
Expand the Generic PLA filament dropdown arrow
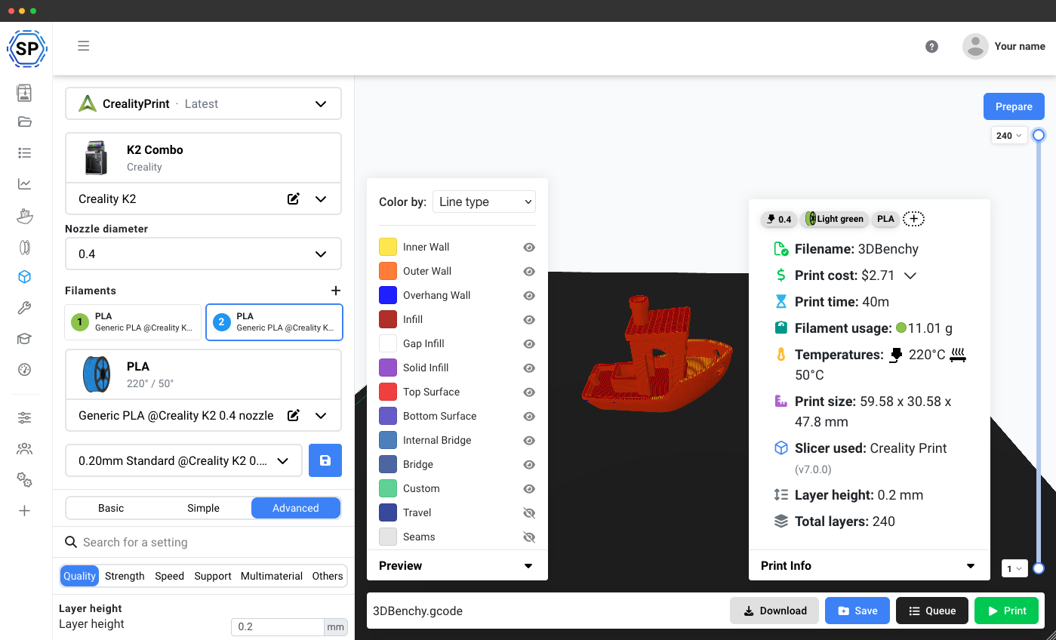pyautogui.click(x=321, y=415)
